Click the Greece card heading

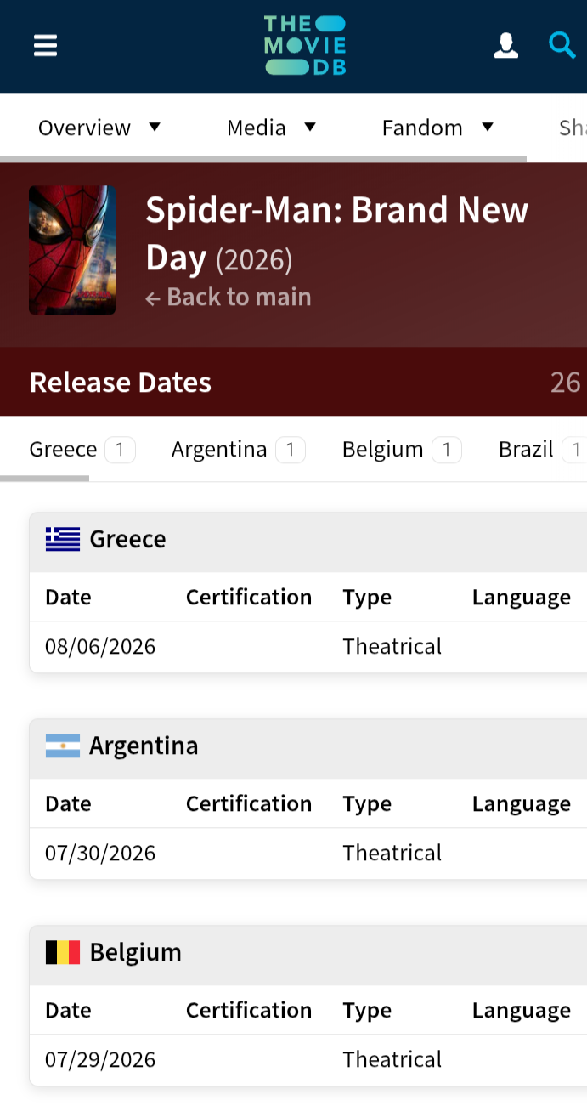point(127,539)
